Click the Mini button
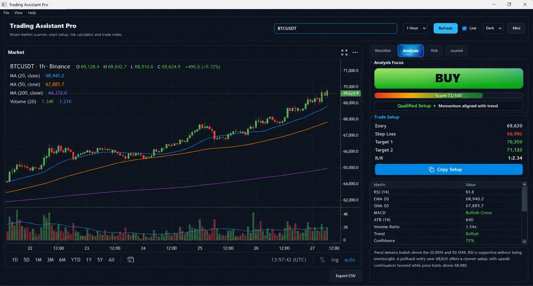This screenshot has width=533, height=286. pyautogui.click(x=516, y=28)
